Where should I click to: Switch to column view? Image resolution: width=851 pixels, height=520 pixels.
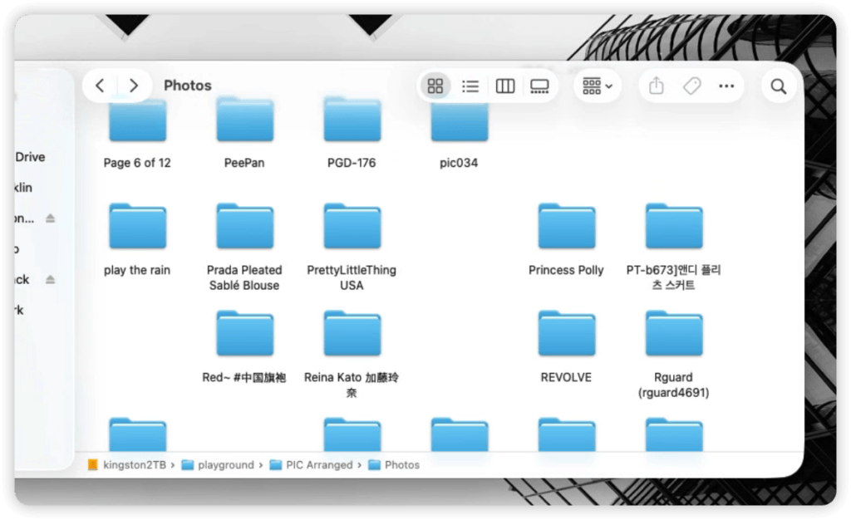pyautogui.click(x=504, y=86)
